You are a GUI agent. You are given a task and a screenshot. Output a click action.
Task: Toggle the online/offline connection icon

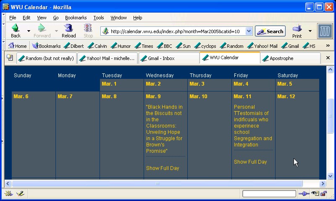tap(304, 193)
